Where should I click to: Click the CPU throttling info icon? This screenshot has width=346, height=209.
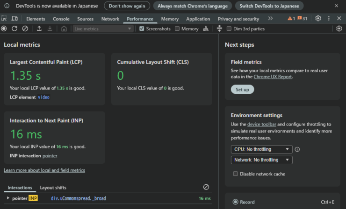point(297,149)
